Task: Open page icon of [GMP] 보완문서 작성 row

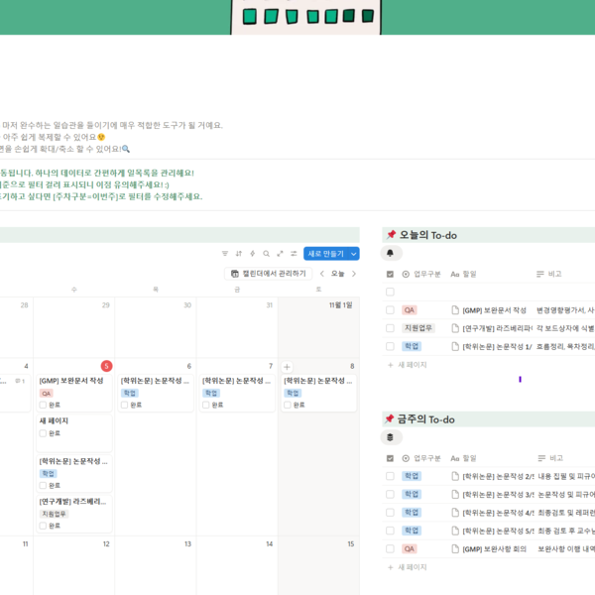Action: pyautogui.click(x=455, y=310)
